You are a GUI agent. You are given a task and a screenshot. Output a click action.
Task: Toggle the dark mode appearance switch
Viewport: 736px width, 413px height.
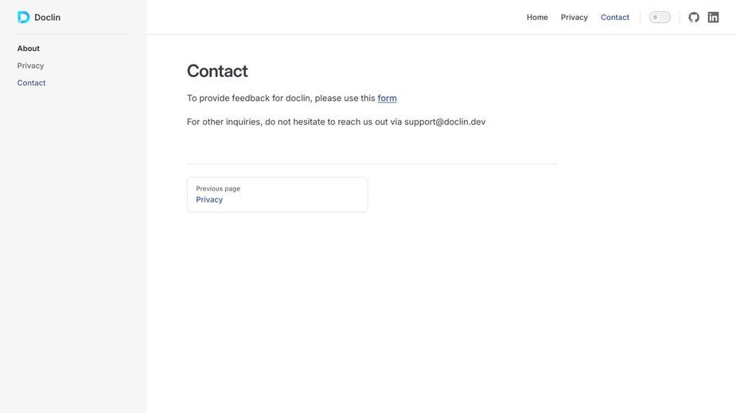660,17
